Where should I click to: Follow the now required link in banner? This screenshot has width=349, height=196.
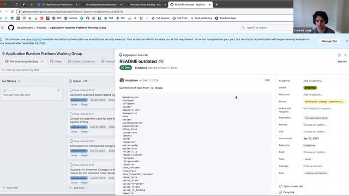34,39
